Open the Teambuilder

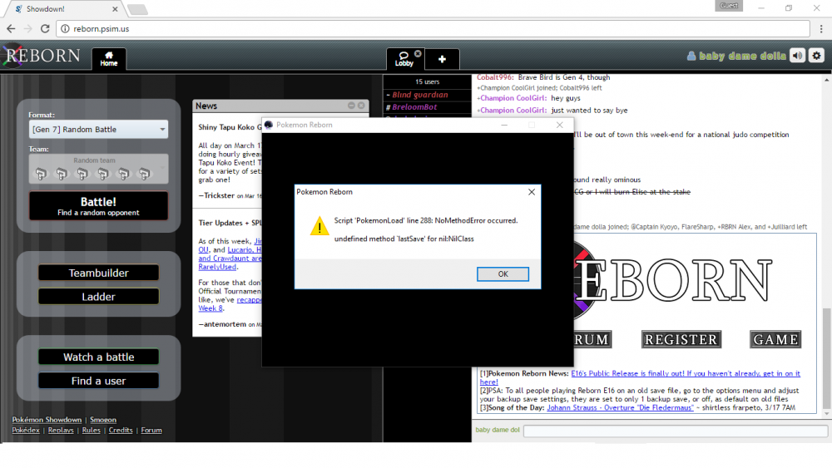(x=98, y=273)
